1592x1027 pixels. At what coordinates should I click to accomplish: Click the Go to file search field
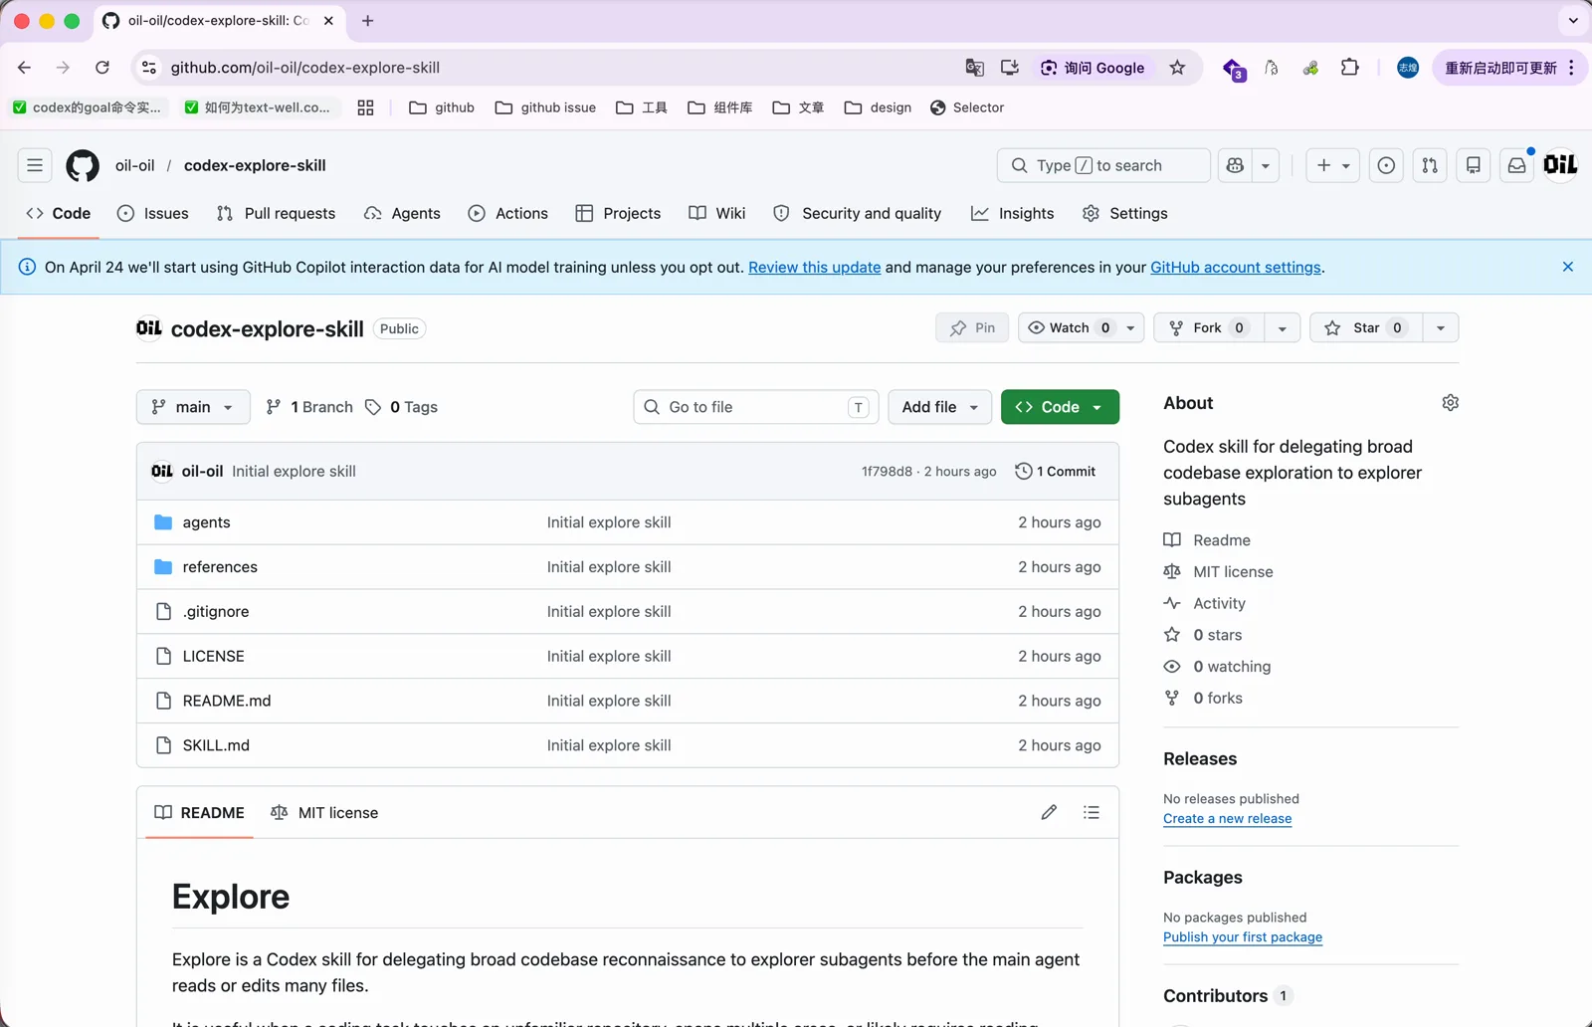click(755, 407)
